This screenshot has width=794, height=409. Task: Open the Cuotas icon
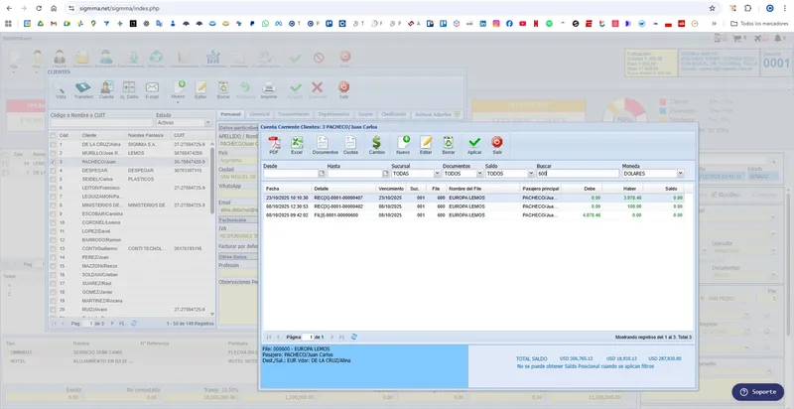350,145
